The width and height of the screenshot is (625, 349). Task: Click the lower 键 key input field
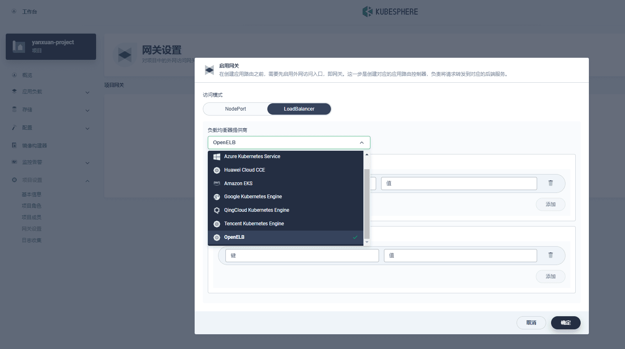coord(302,256)
